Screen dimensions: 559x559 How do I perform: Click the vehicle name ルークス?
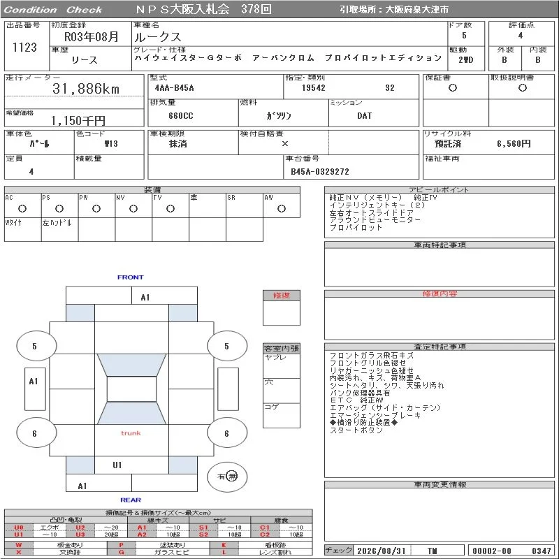(x=158, y=37)
